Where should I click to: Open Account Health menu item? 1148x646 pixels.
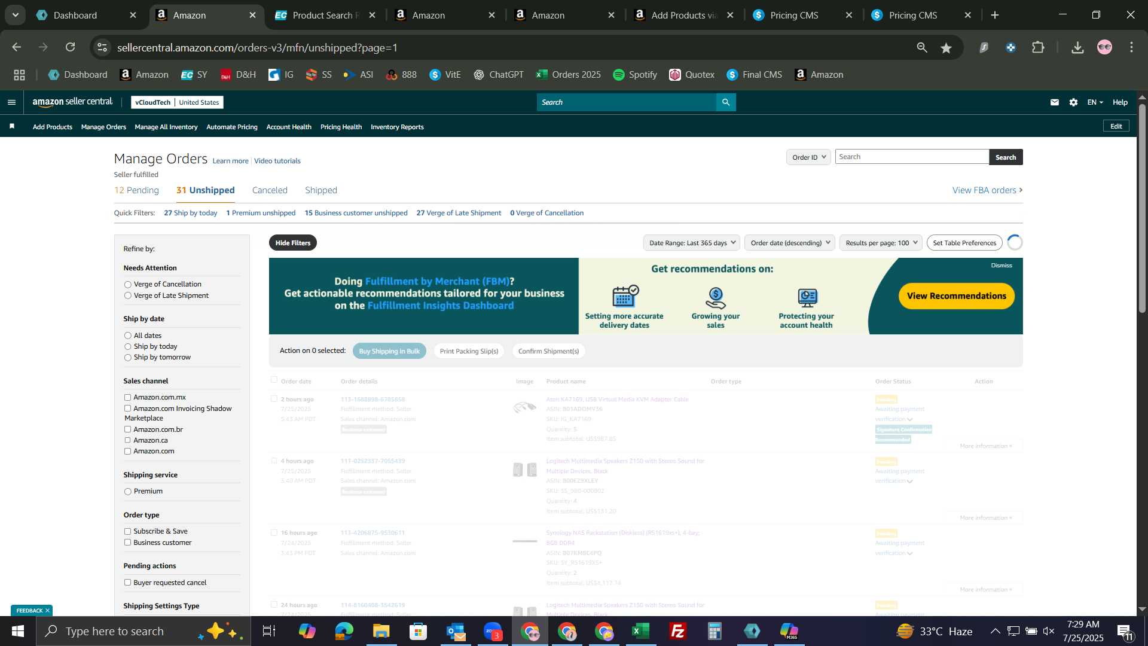289,127
